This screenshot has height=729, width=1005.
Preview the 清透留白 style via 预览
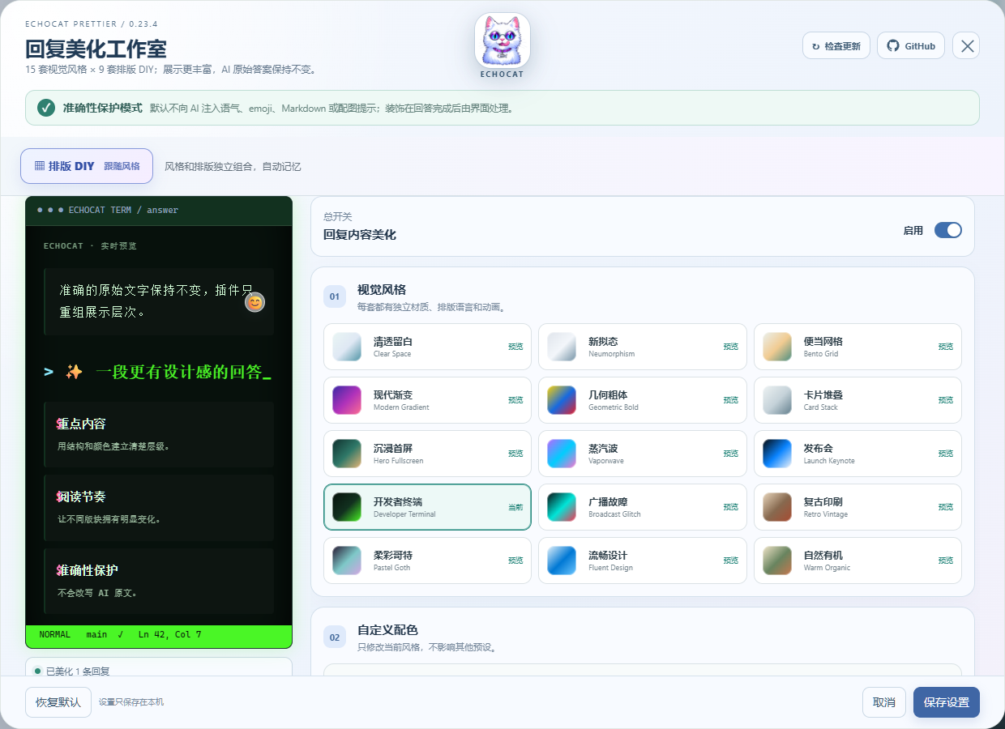(x=515, y=347)
